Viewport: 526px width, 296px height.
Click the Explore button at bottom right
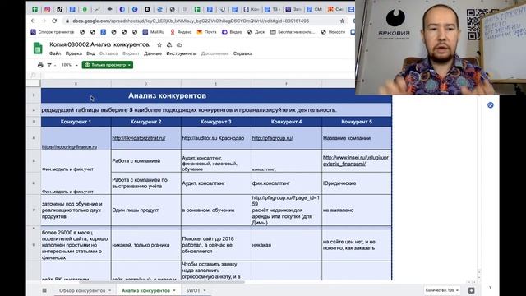(x=471, y=290)
